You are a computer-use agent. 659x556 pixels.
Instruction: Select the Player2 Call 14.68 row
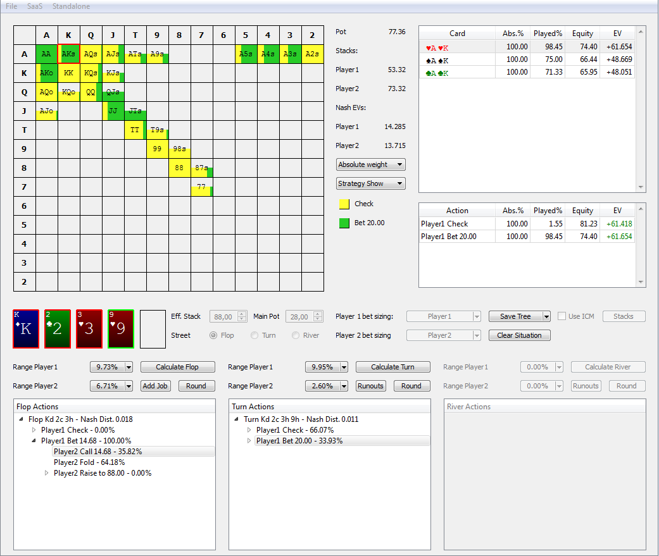point(134,452)
